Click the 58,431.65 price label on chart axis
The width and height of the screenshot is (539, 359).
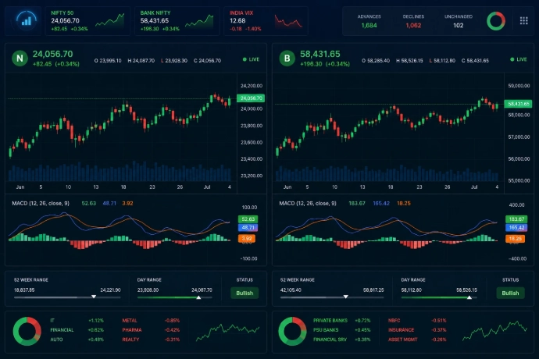(518, 104)
